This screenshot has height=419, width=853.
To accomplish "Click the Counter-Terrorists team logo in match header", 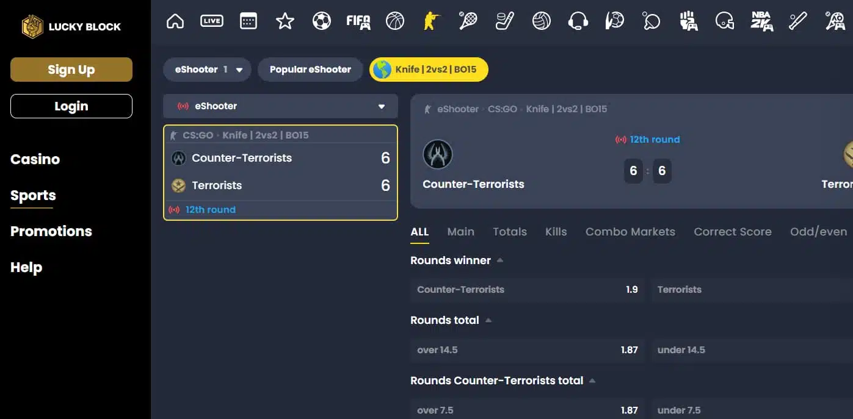I will click(438, 154).
